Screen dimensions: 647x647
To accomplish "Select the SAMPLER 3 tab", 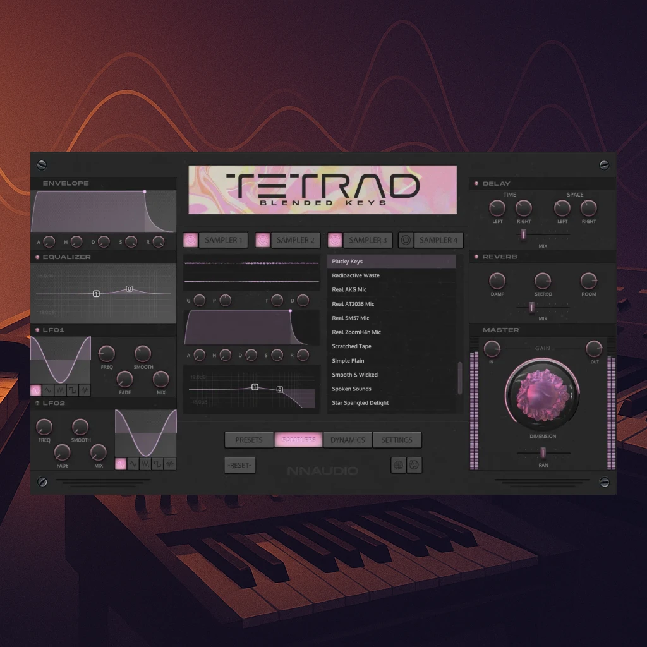I will click(x=368, y=240).
